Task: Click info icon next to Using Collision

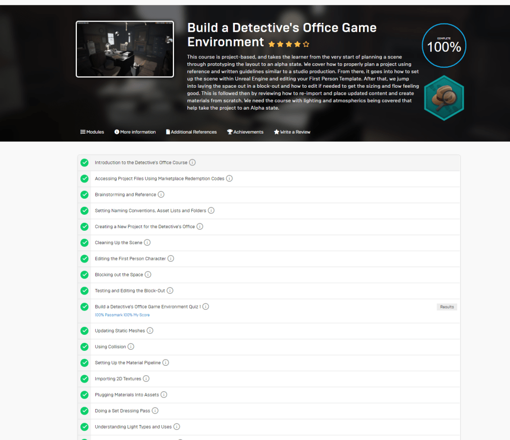Action: tap(131, 346)
